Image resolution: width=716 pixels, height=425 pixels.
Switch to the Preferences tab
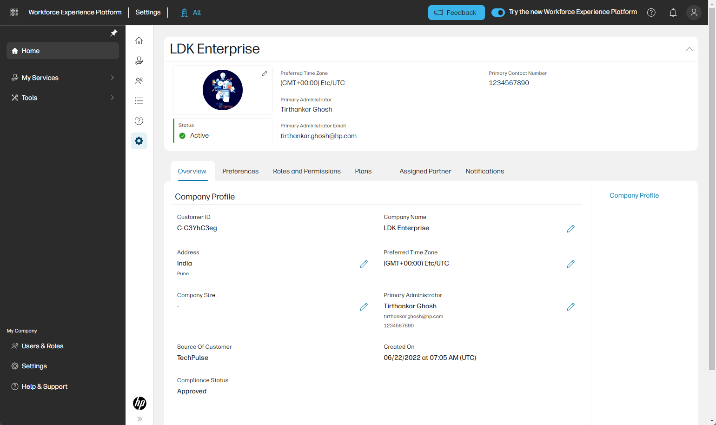click(240, 171)
